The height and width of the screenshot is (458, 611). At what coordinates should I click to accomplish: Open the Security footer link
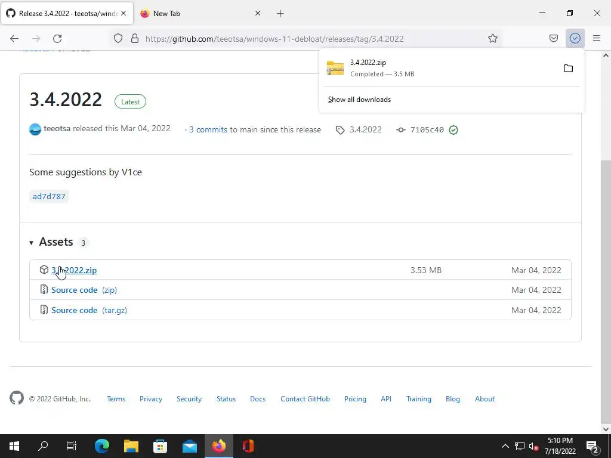189,399
